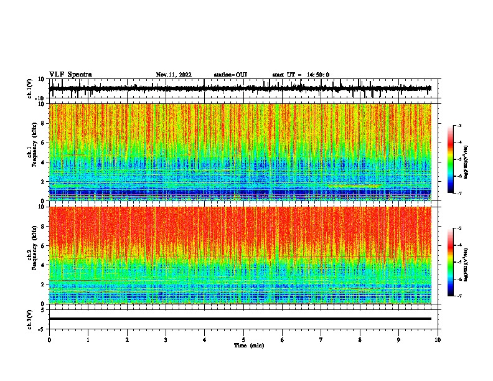Click the "ch.1(V)" waveform axis label

[x=30, y=88]
